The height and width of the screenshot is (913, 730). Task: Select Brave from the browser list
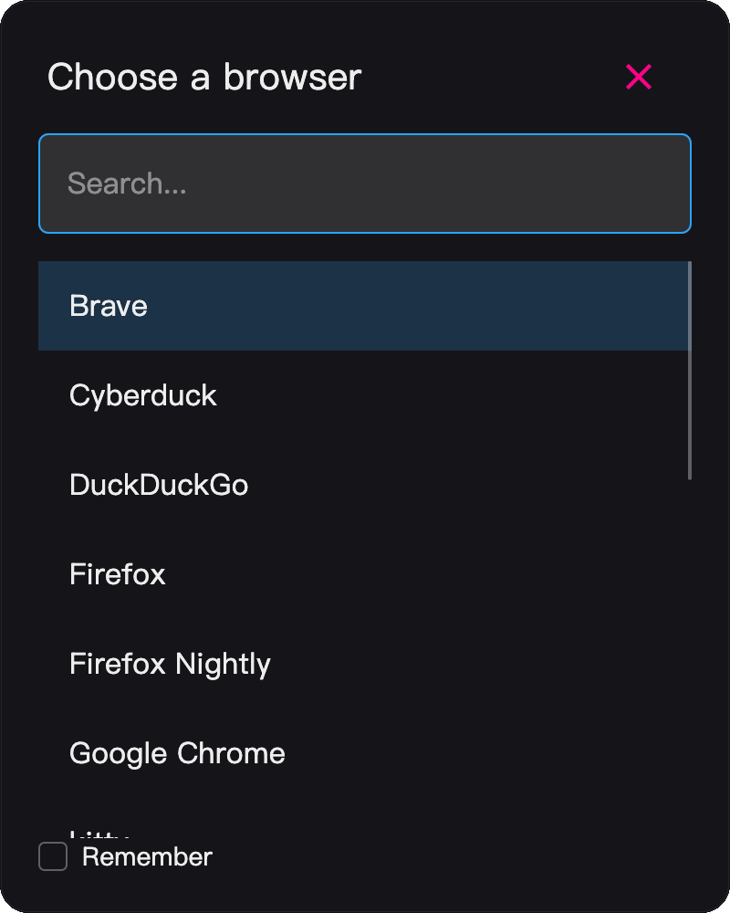click(x=109, y=306)
